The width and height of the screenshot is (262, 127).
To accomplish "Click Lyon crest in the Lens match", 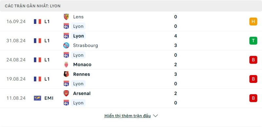I will click(66, 26).
